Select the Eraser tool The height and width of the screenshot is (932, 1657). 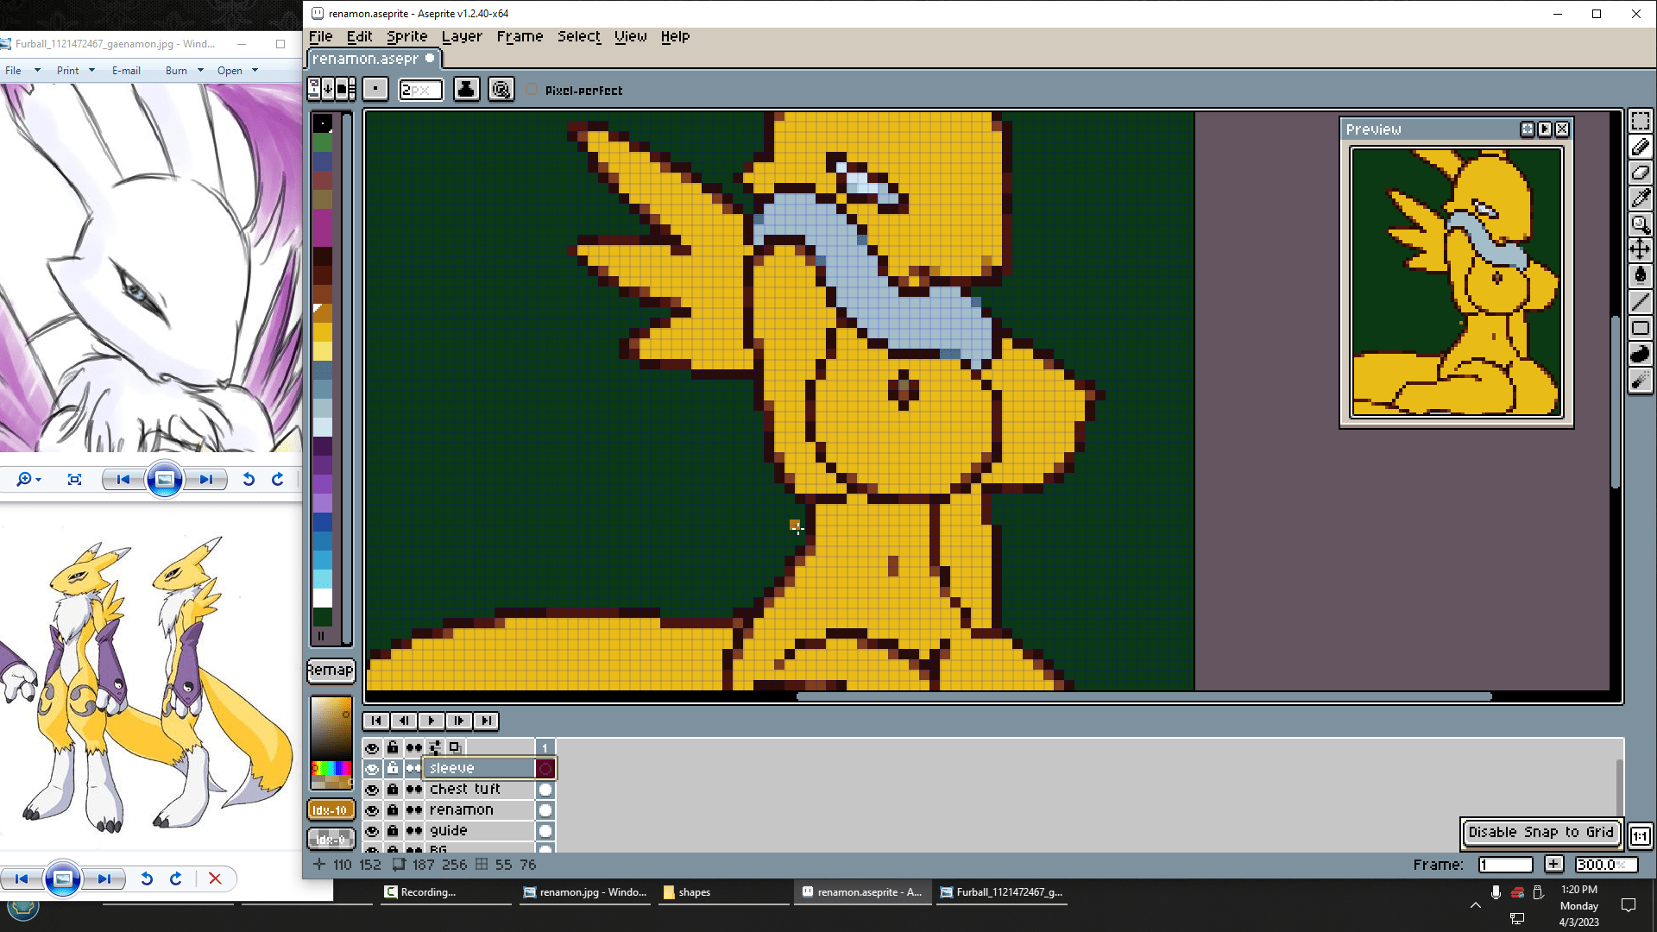[1640, 173]
